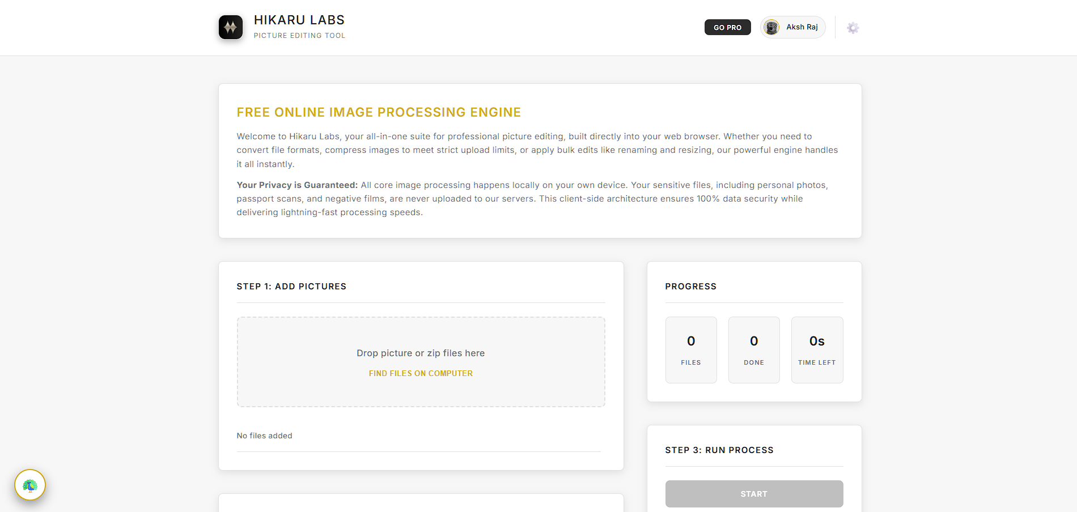
Task: Click FIND FILES ON COMPUTER link
Action: (421, 373)
